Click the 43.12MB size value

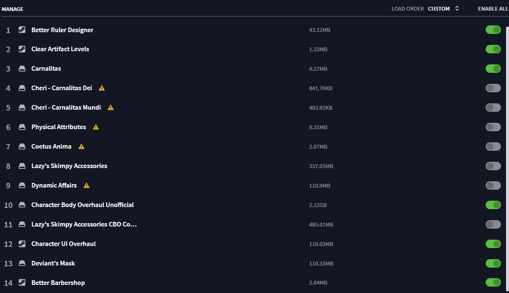tap(320, 30)
